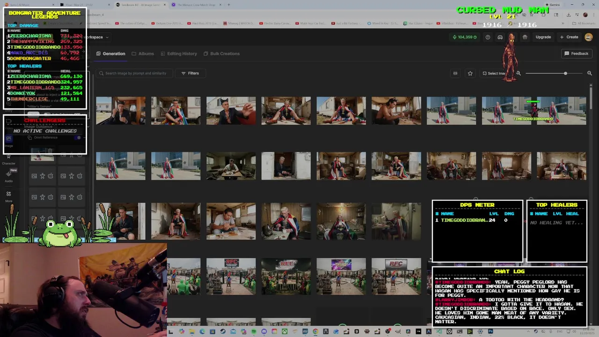The height and width of the screenshot is (337, 599).
Task: Click the Select Images button
Action: pyautogui.click(x=494, y=73)
